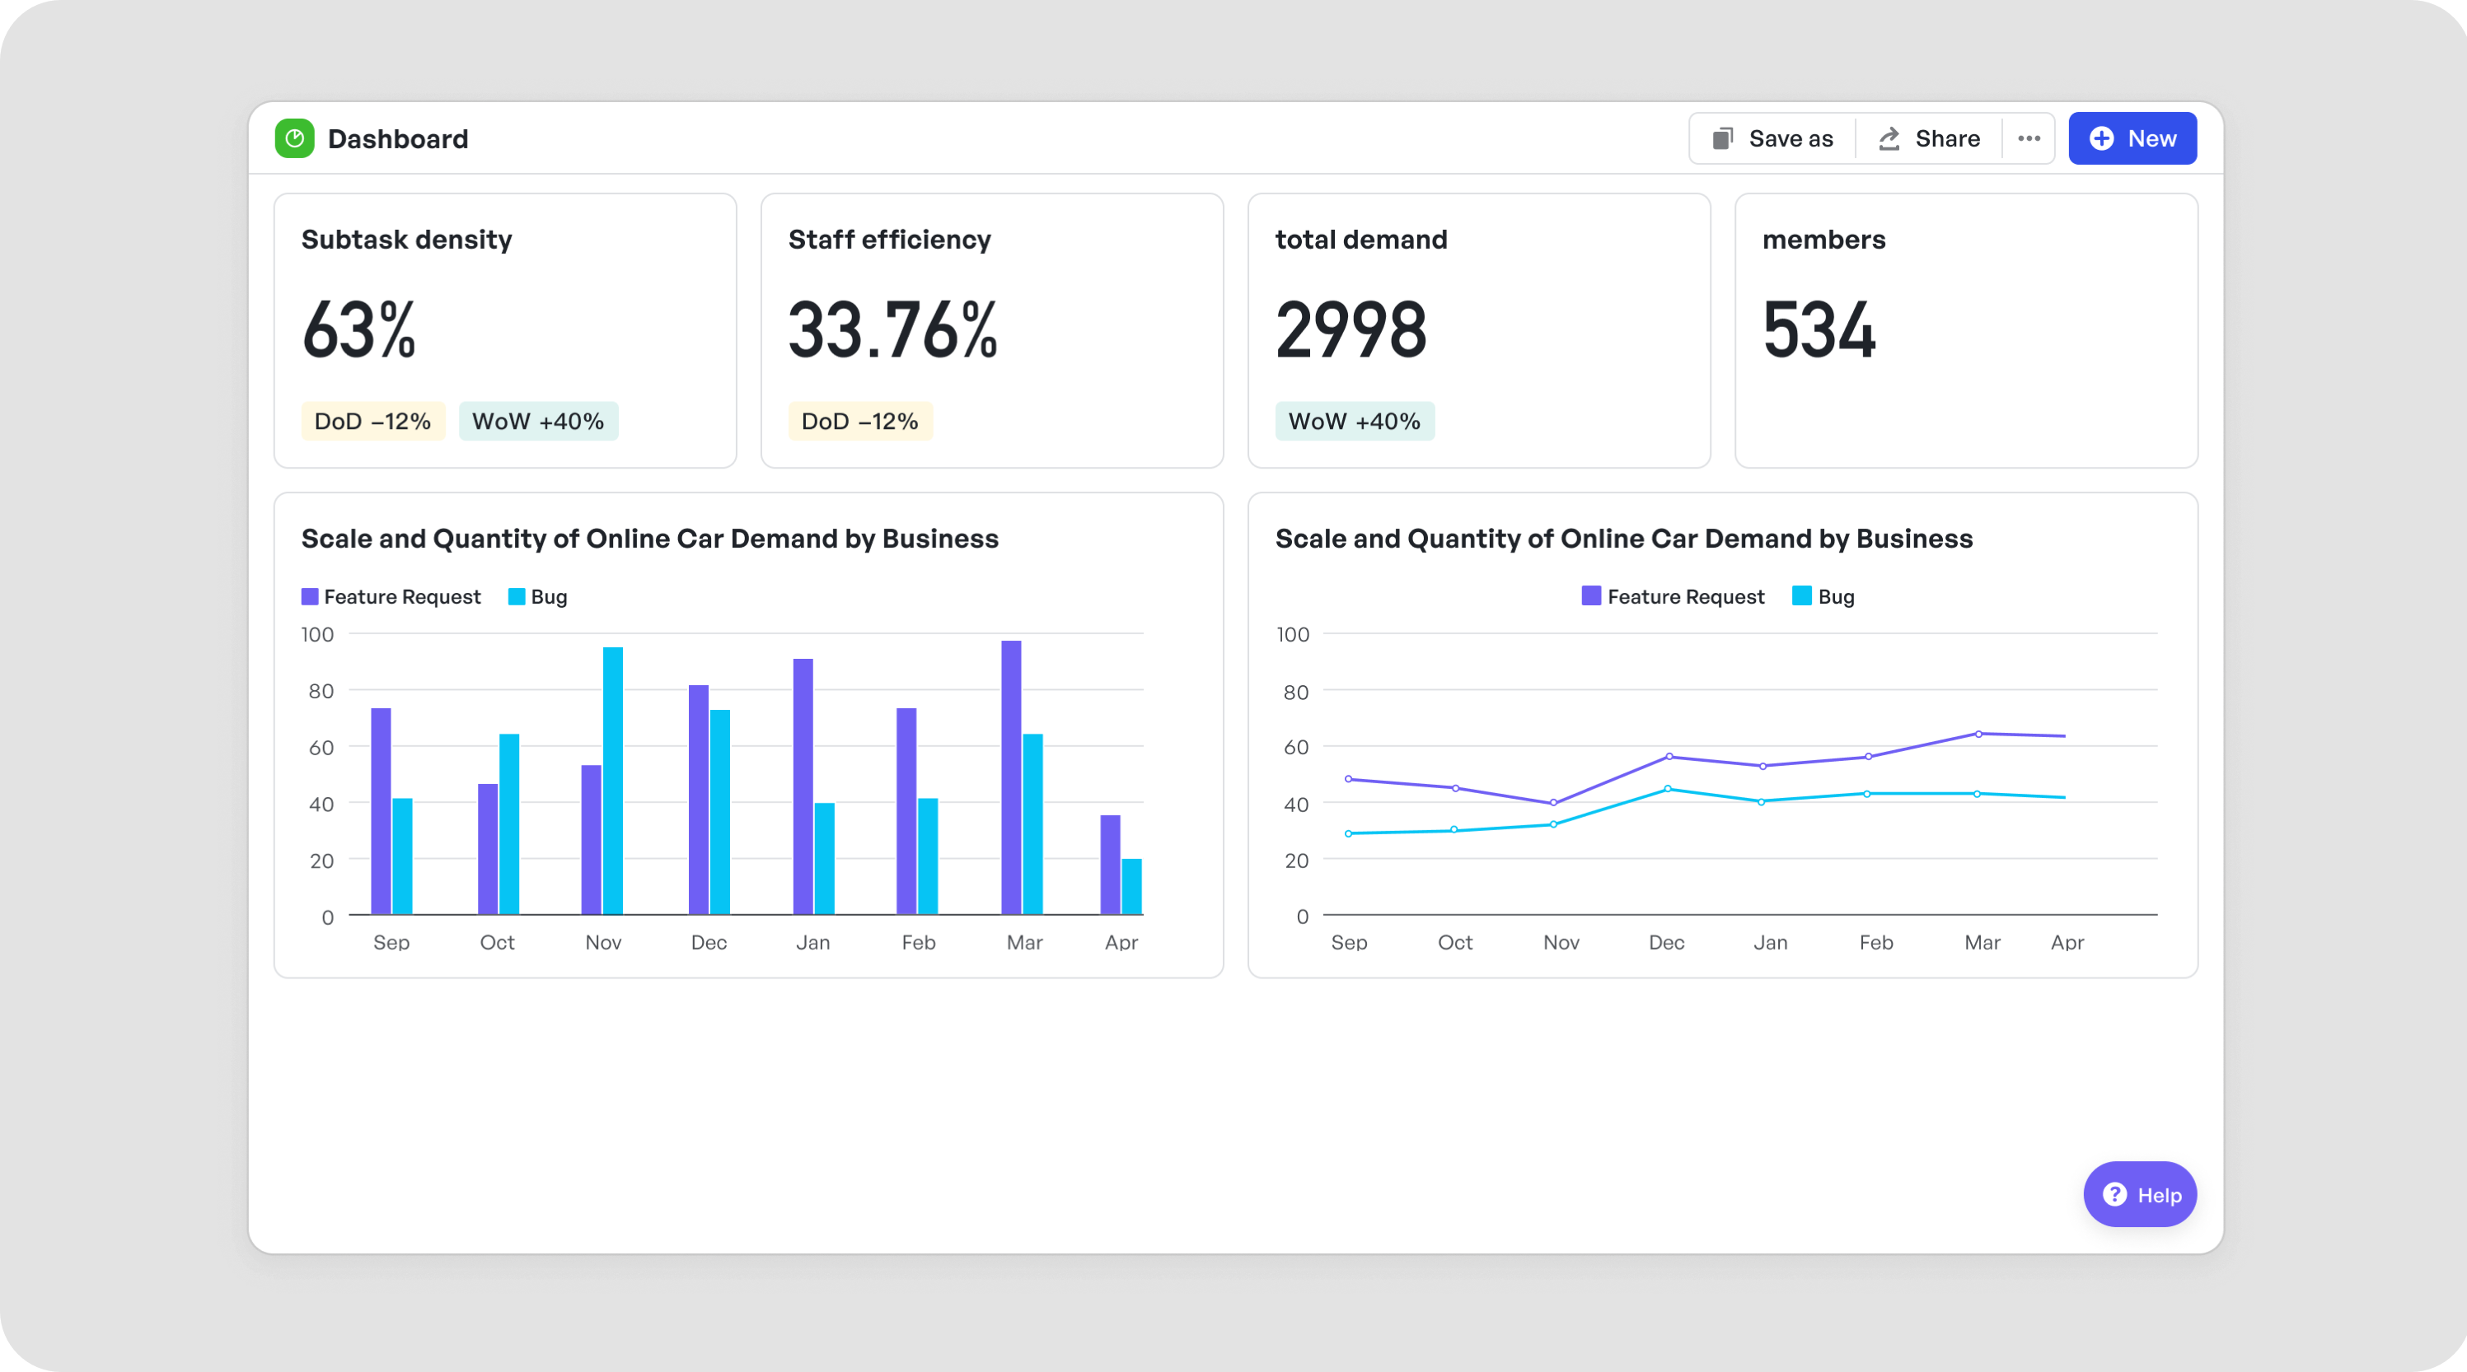Click the plus icon in New button
Screen dimensions: 2467x1372
tap(2101, 139)
